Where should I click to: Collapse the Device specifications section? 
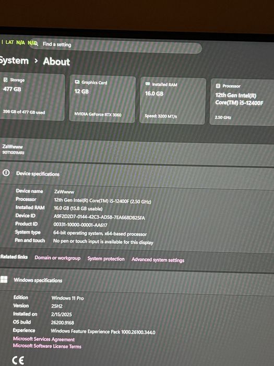[x=137, y=174]
